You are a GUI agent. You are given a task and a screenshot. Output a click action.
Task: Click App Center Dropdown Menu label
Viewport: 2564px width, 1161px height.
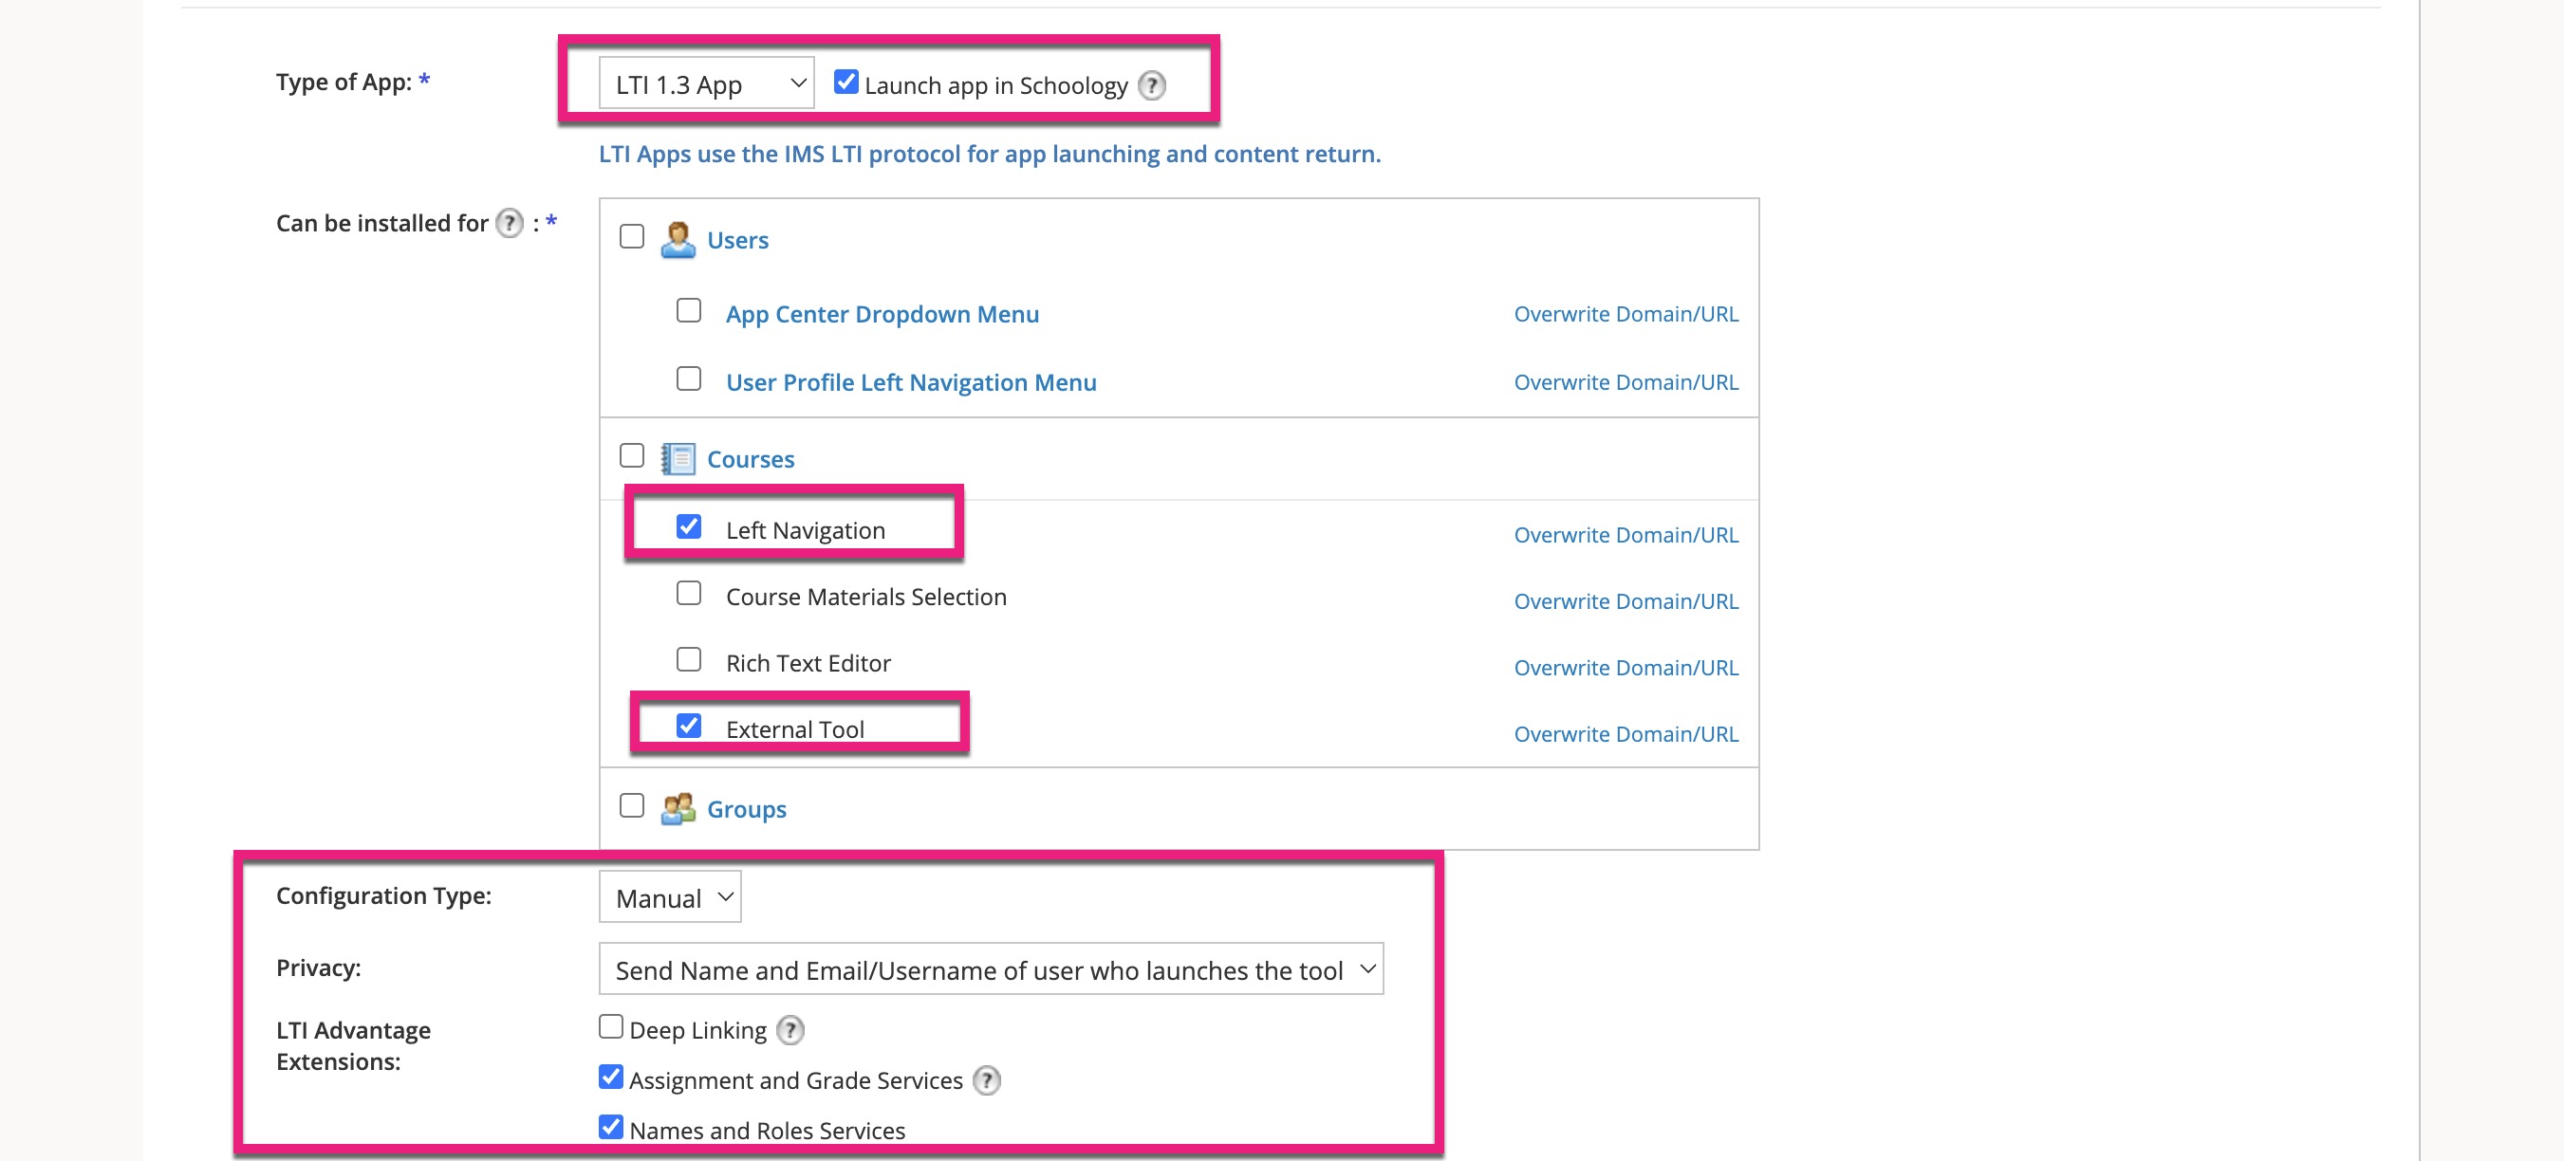(x=882, y=314)
